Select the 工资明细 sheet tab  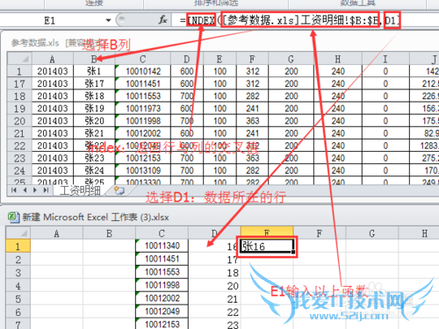pos(80,190)
